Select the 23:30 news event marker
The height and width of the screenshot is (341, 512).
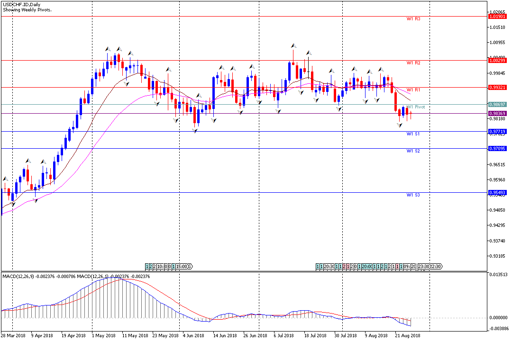point(423,267)
